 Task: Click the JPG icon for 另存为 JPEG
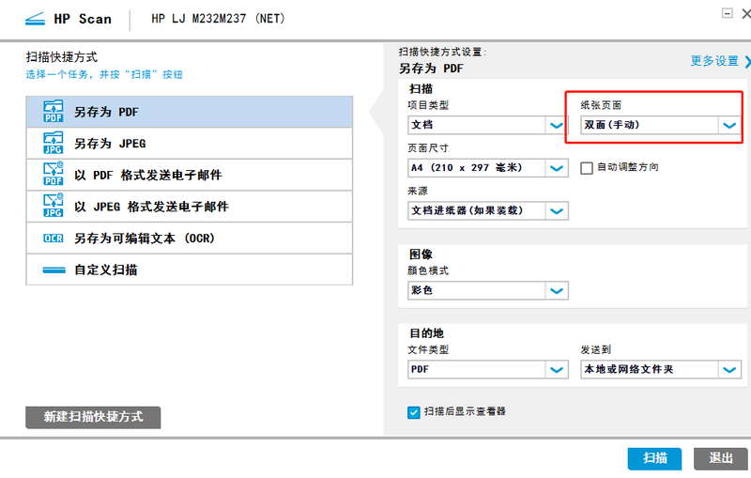click(x=53, y=144)
